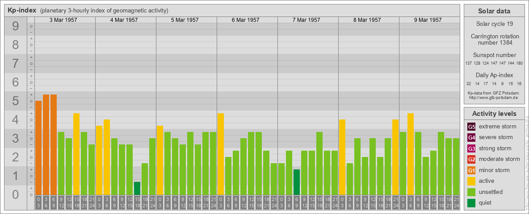The height and width of the screenshot is (214, 529).
Task: Click the Sunspot number label
Action: (494, 55)
